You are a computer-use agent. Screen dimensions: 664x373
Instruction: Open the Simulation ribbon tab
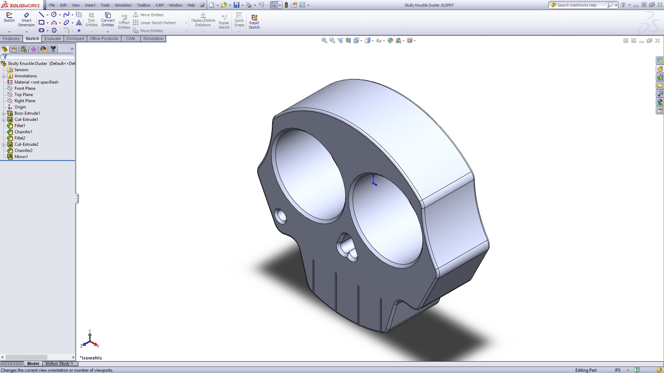pyautogui.click(x=153, y=39)
